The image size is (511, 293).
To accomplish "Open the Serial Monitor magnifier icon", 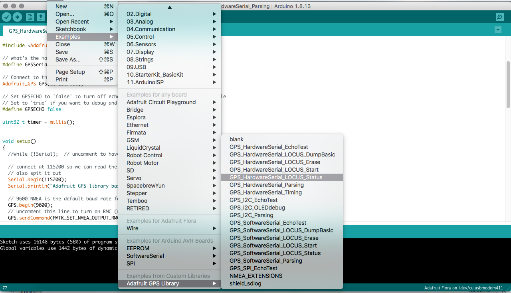I will point(500,17).
